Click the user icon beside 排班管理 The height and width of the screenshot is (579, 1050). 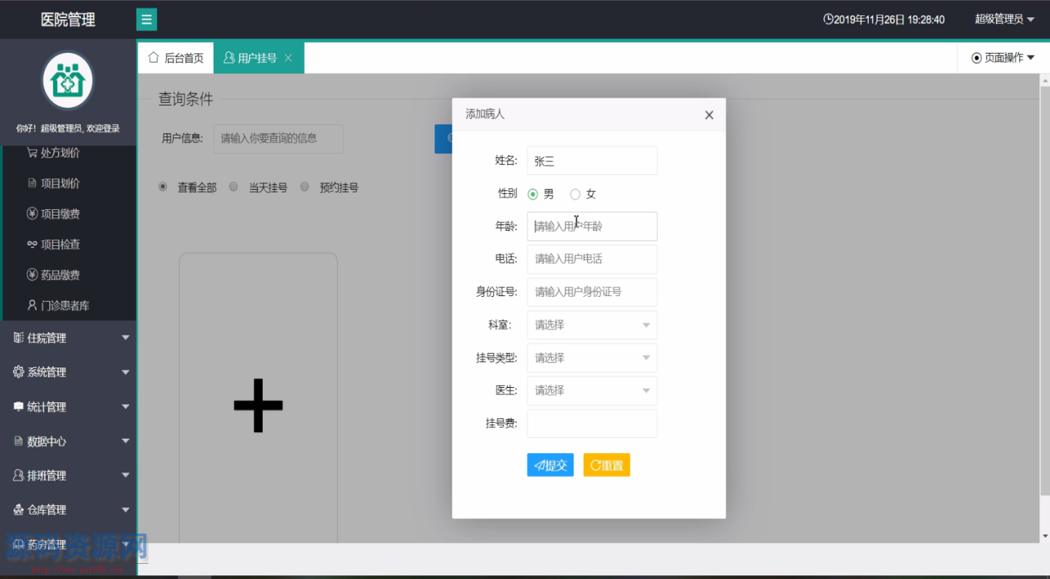point(18,476)
